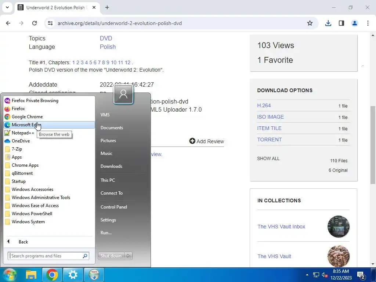Click the network icon in system tray
The image size is (376, 282).
click(x=316, y=275)
